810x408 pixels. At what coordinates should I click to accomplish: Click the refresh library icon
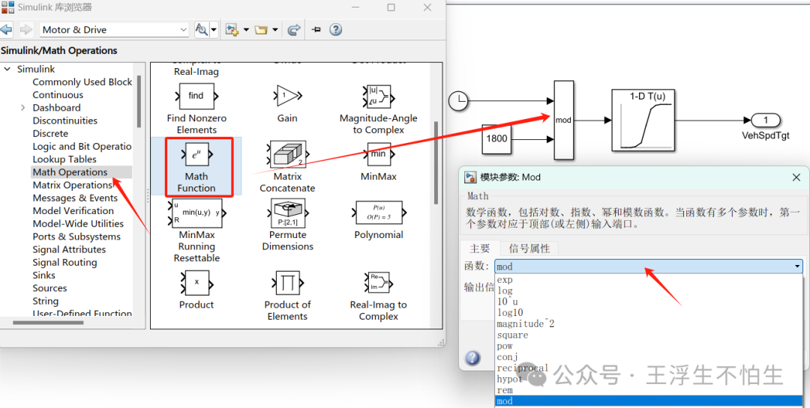pyautogui.click(x=294, y=30)
